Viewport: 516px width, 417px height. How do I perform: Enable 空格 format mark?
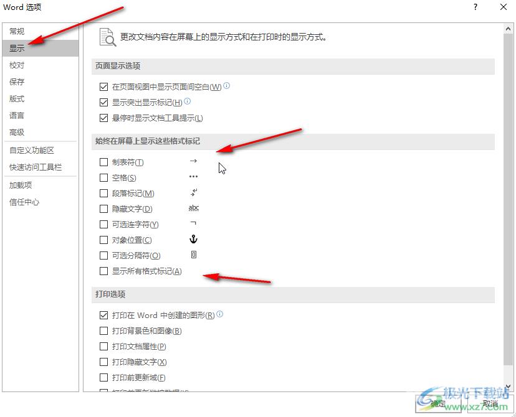pos(103,178)
